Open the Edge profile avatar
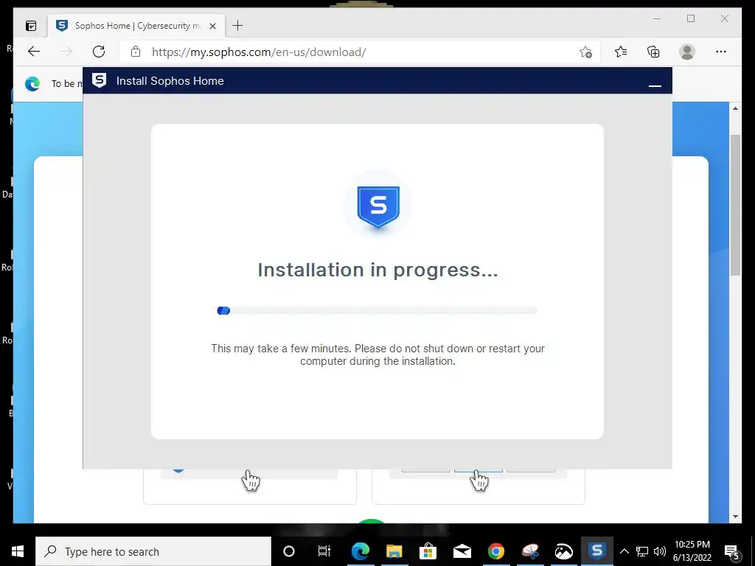This screenshot has width=755, height=566. [687, 52]
